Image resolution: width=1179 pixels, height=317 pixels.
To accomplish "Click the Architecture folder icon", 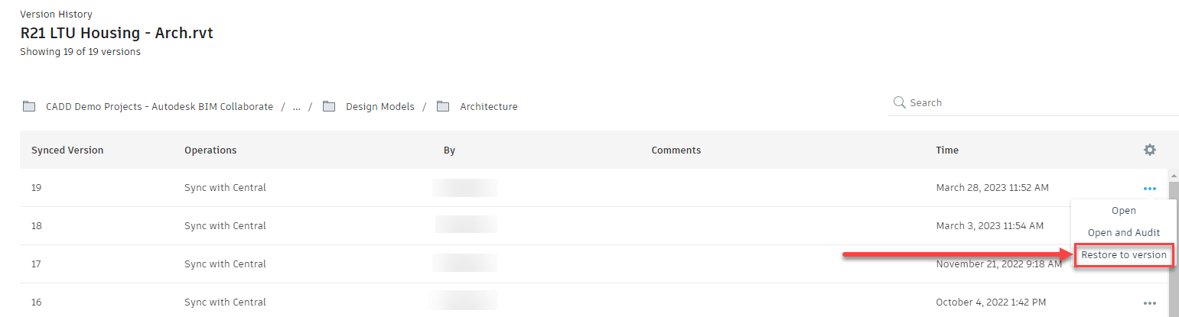I will click(x=443, y=106).
